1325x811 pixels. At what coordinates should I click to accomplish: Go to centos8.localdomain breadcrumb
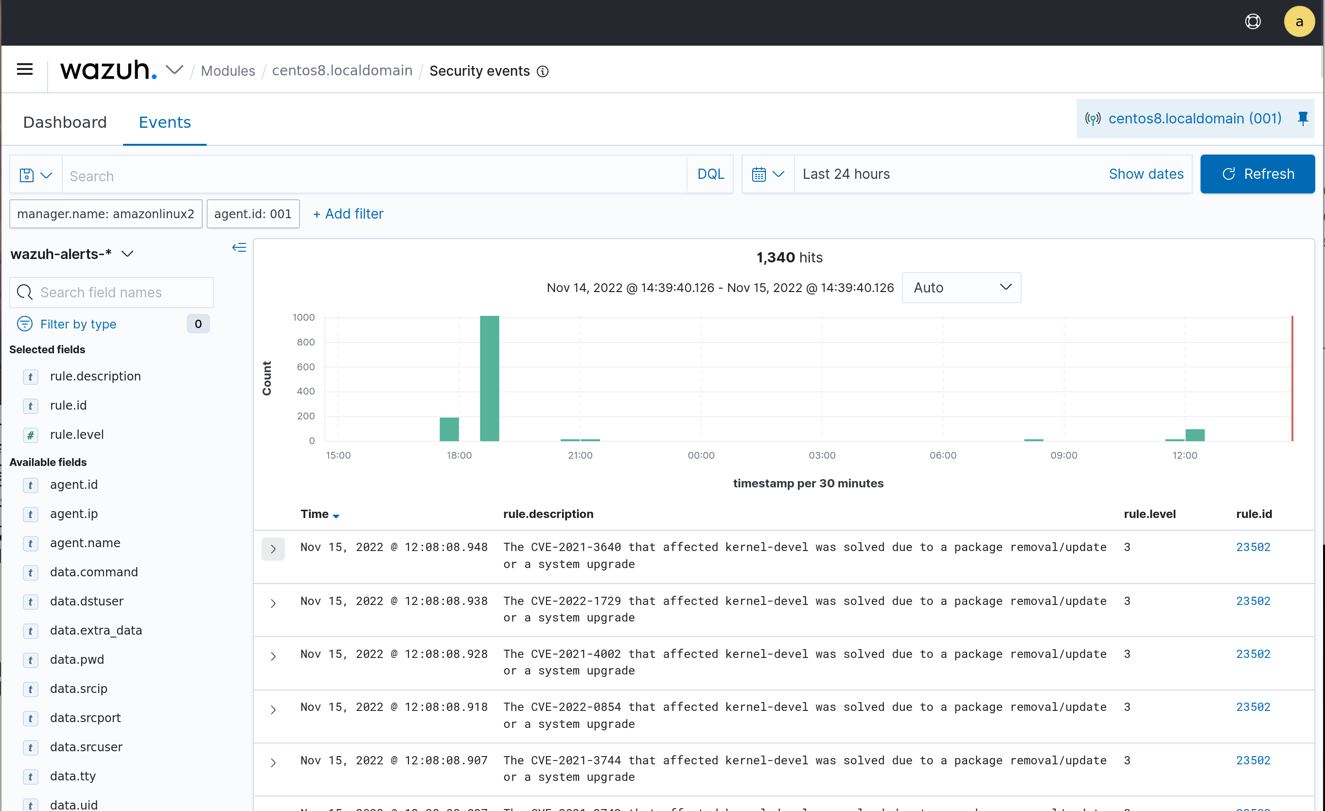(342, 70)
